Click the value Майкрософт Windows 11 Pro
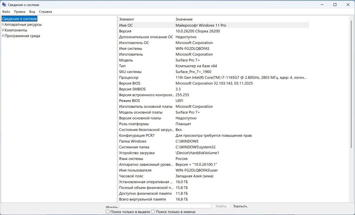 coord(201,25)
